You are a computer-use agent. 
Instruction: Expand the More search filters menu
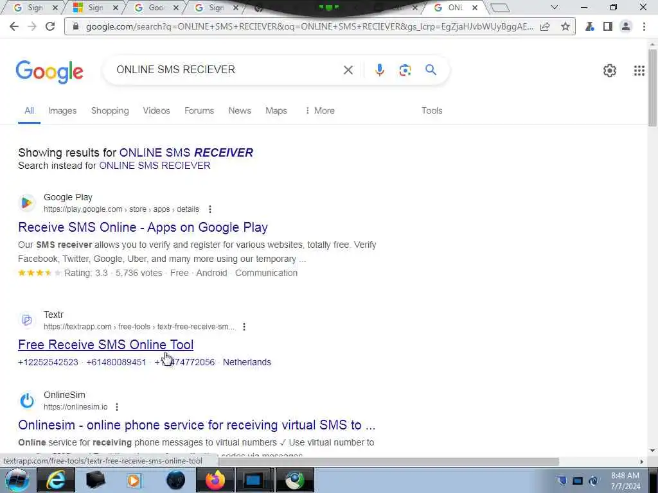point(320,110)
